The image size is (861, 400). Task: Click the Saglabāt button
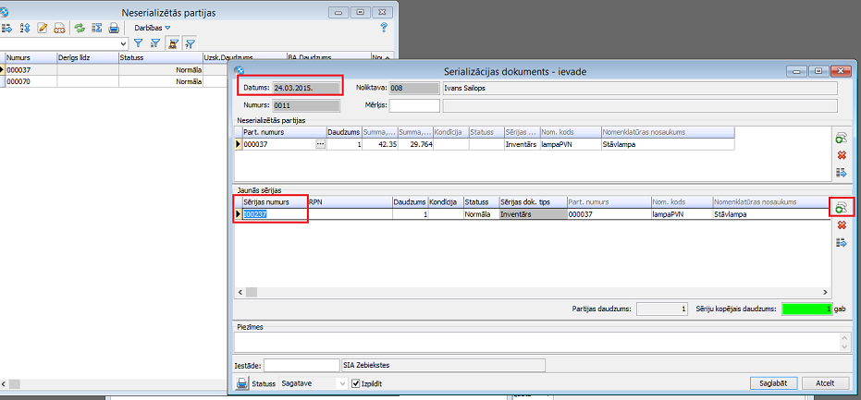point(771,383)
